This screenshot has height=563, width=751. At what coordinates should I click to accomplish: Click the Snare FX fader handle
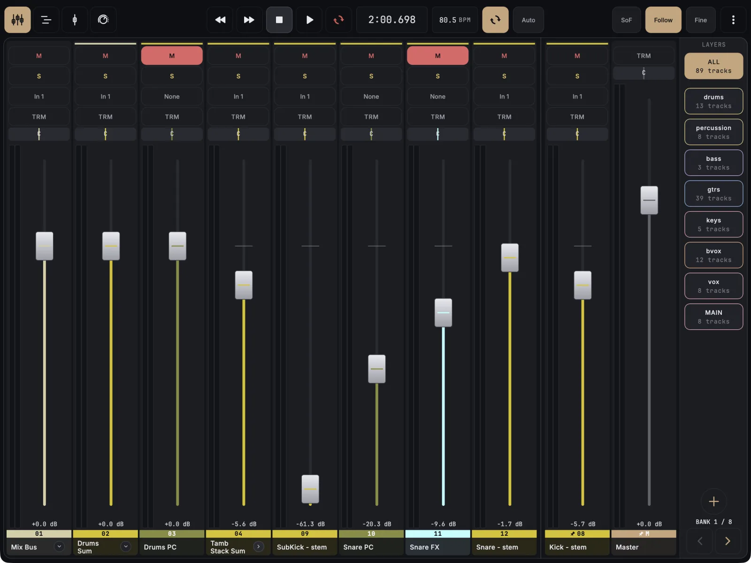[443, 312]
